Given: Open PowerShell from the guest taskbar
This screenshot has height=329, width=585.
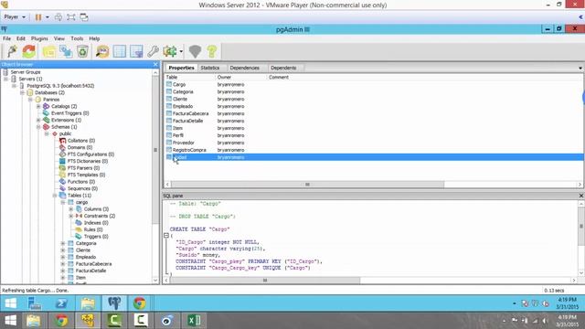Looking at the screenshot, I should click(x=61, y=303).
